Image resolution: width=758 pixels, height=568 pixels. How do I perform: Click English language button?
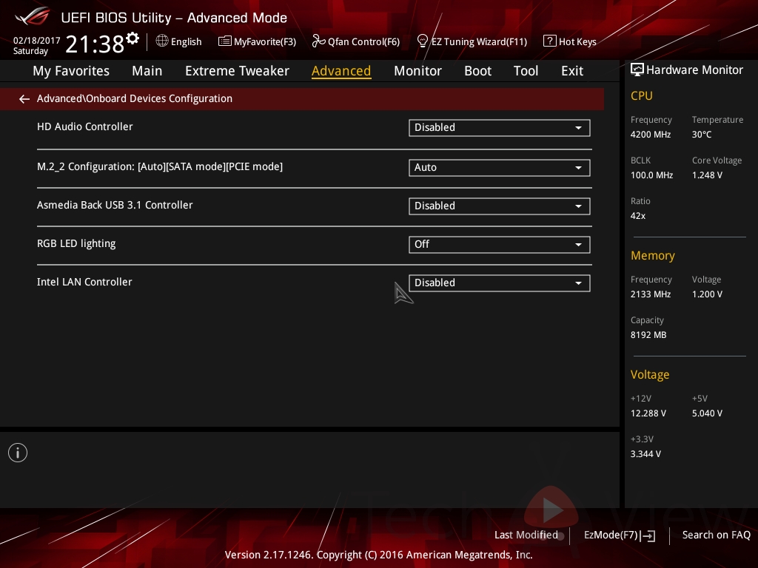179,41
